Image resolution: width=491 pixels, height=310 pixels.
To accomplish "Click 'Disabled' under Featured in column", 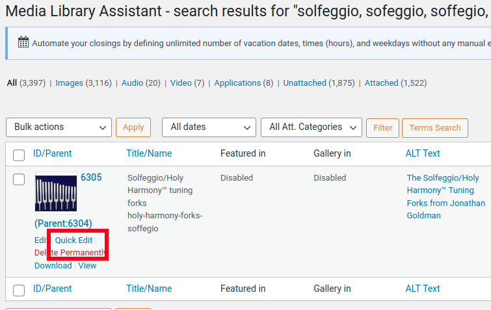I will pos(237,177).
